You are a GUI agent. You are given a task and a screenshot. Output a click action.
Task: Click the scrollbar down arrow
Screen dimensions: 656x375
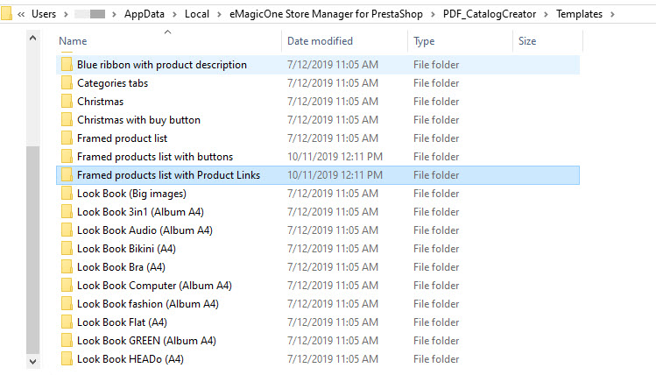(32, 361)
